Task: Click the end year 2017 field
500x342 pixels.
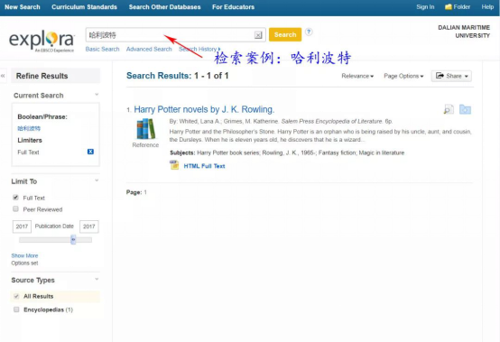Action: click(89, 226)
